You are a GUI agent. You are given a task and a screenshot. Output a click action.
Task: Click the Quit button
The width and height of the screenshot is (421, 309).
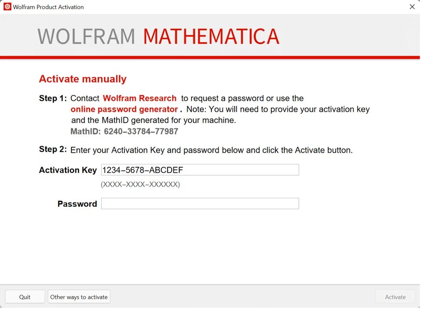(x=25, y=297)
